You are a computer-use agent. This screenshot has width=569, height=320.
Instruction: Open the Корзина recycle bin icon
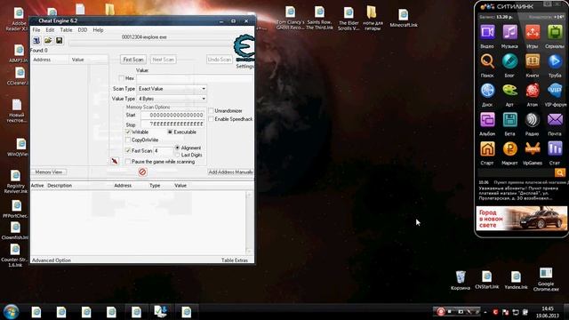click(461, 280)
